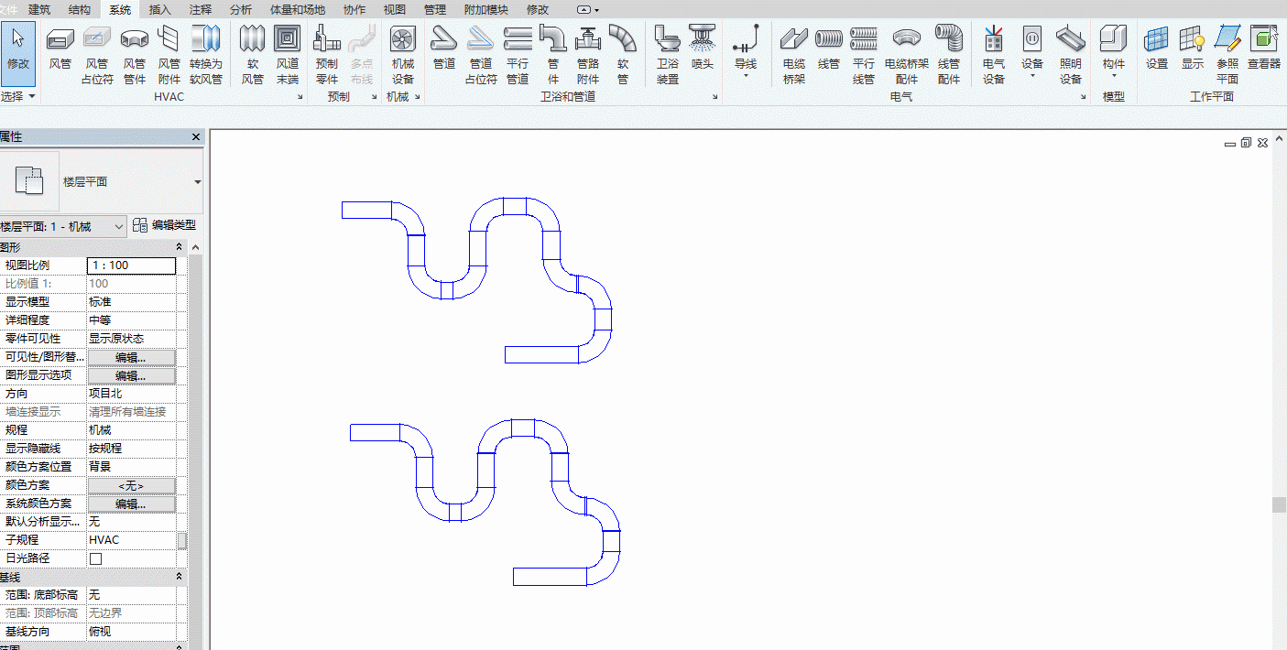1287x650 pixels.
Task: Close the 属性 properties panel
Action: click(195, 136)
